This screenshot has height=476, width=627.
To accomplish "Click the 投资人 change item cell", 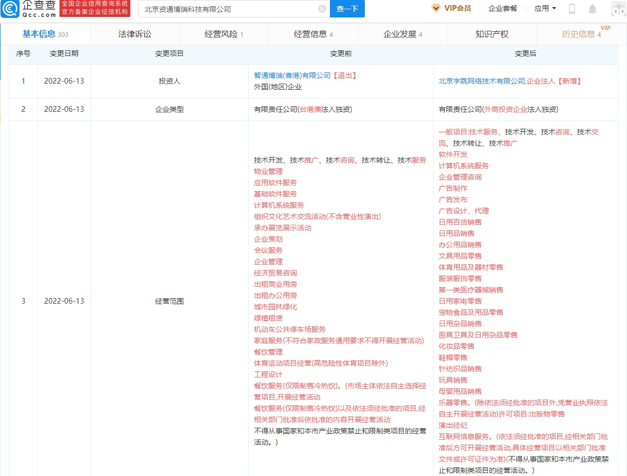I will 169,81.
